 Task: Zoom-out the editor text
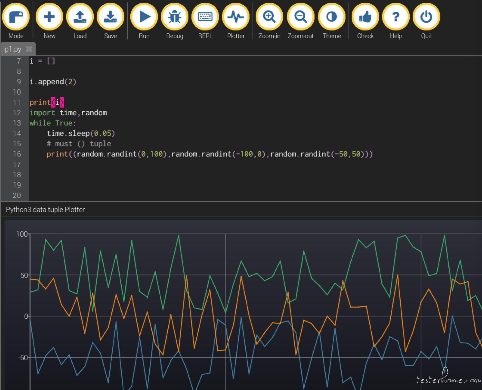click(301, 21)
